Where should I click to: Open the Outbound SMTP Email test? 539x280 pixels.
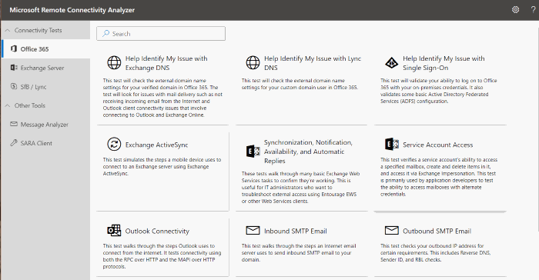(437, 231)
